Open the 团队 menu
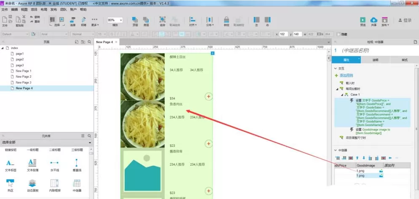Viewport: 419px width, 199px height. [64, 9]
